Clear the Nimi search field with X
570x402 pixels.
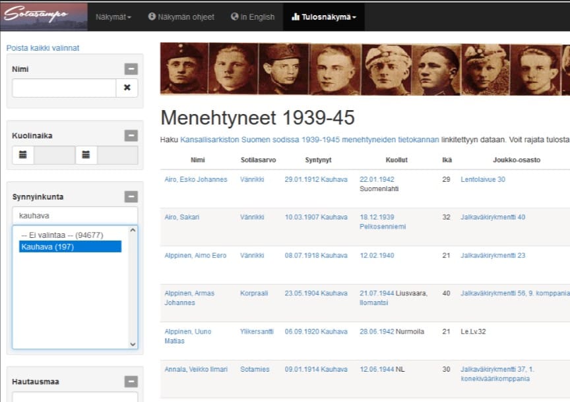point(127,88)
